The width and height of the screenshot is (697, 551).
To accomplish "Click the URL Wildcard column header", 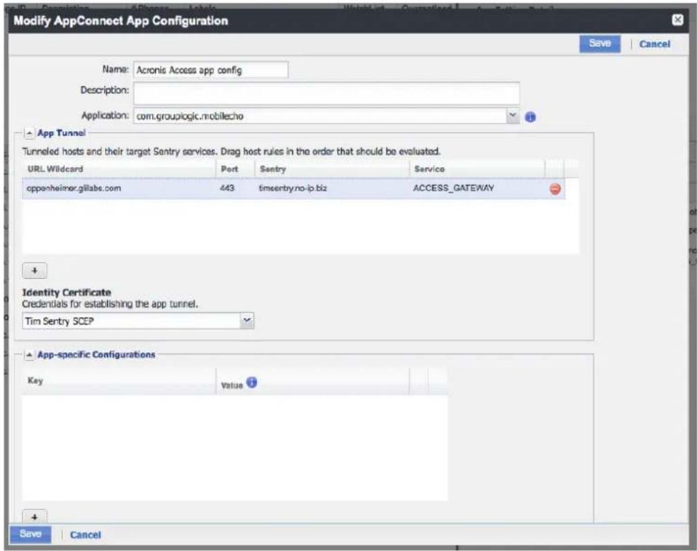I will click(x=119, y=169).
